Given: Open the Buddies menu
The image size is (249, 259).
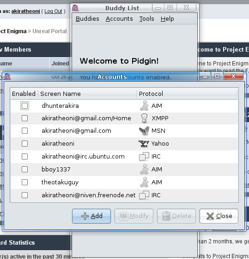Looking at the screenshot, I should tap(87, 19).
